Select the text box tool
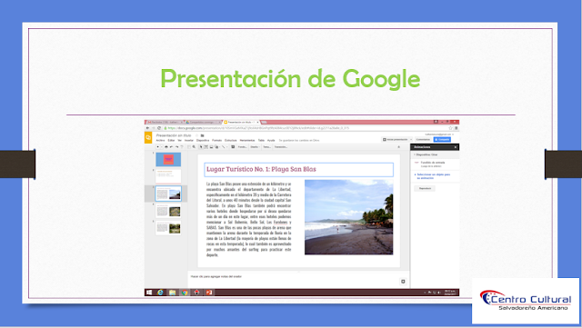The height and width of the screenshot is (328, 582). point(206,147)
